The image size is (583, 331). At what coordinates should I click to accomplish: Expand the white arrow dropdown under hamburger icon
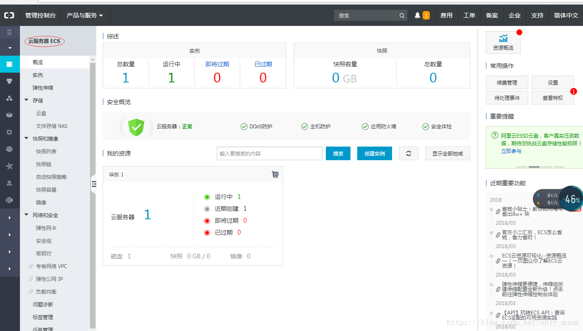point(9,48)
